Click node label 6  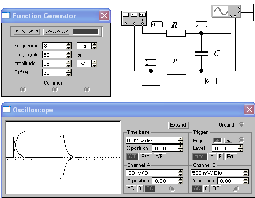click(211, 81)
